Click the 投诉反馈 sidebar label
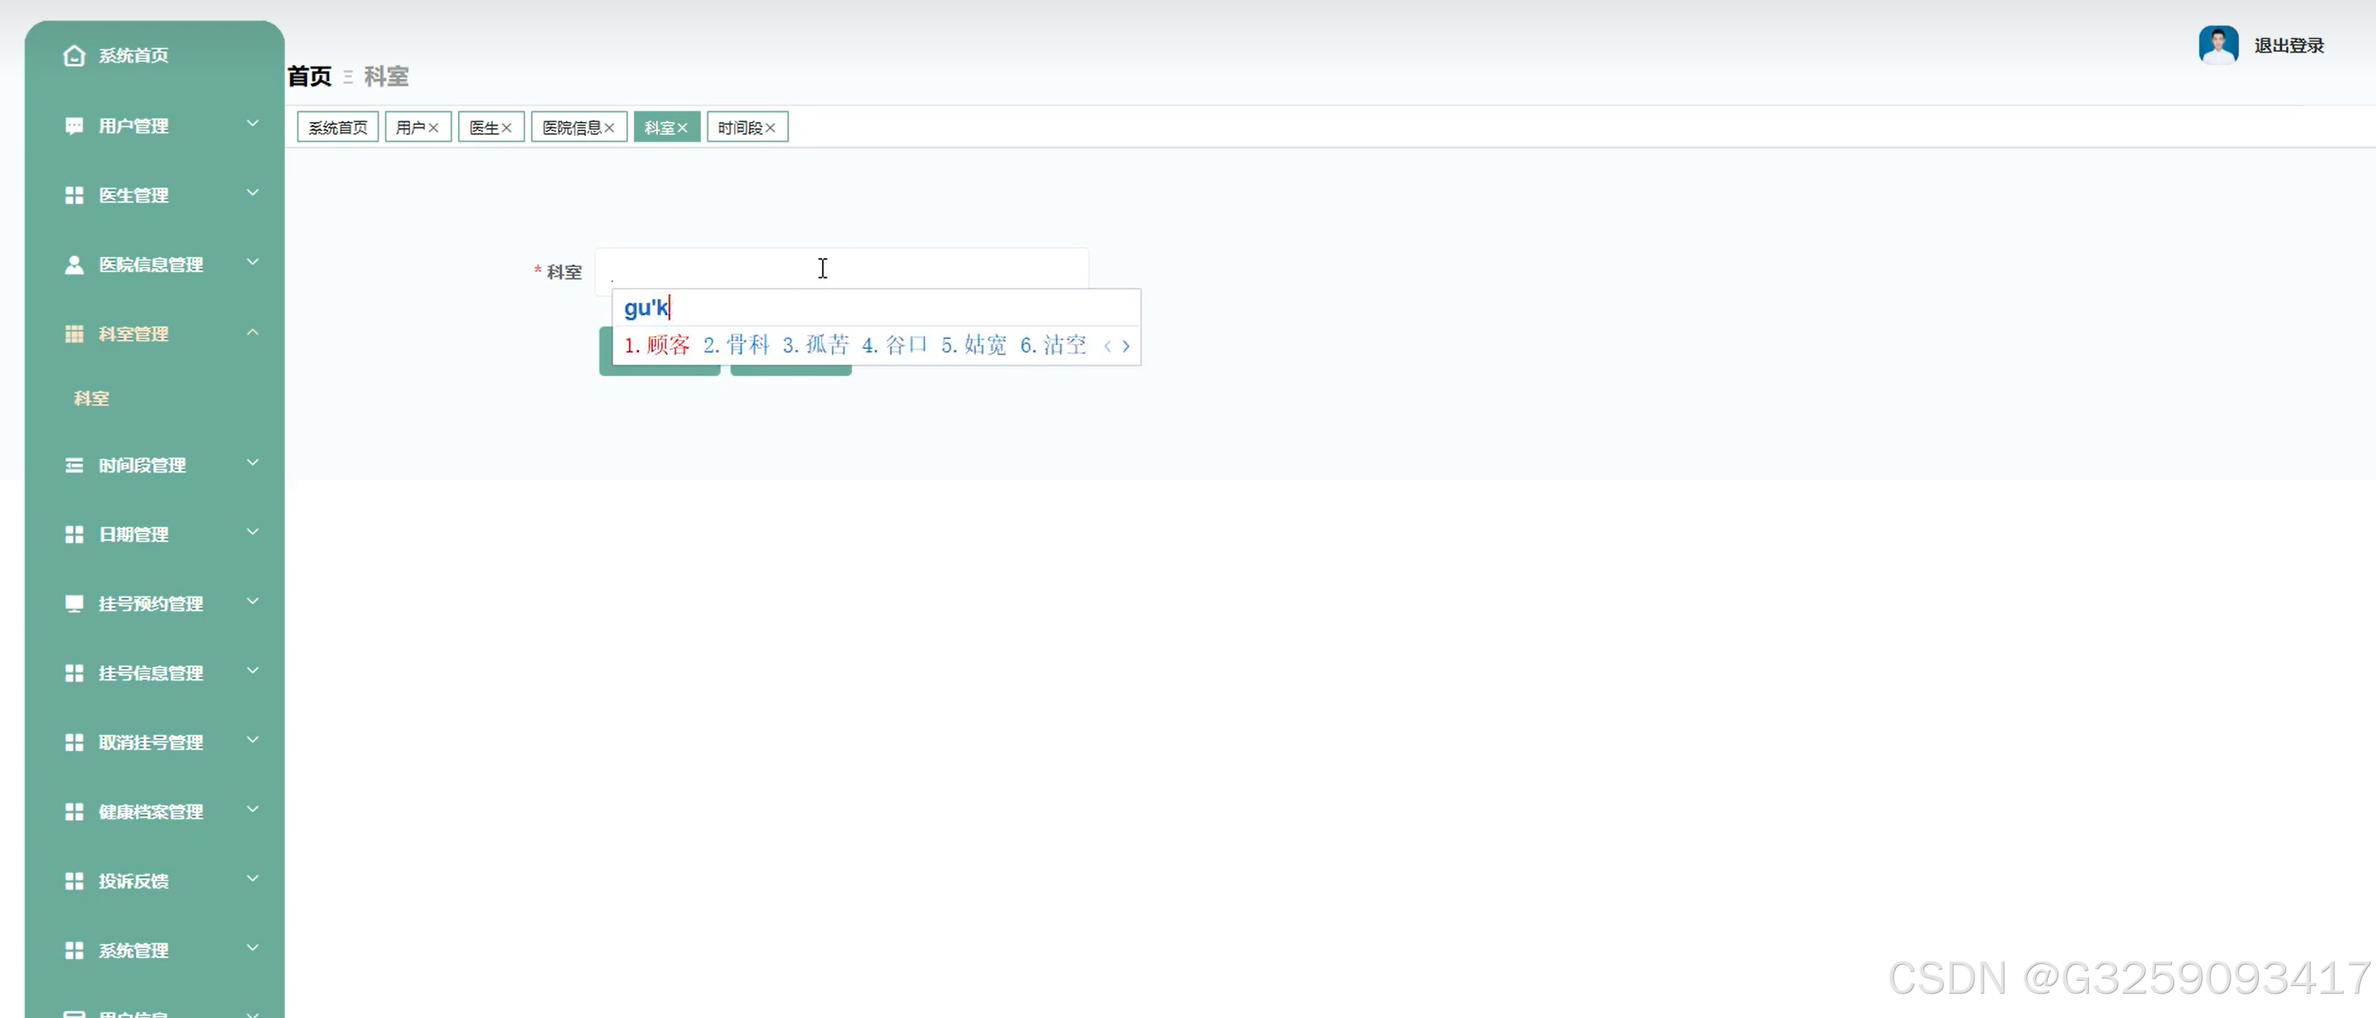Viewport: 2376px width, 1018px height. coord(133,881)
